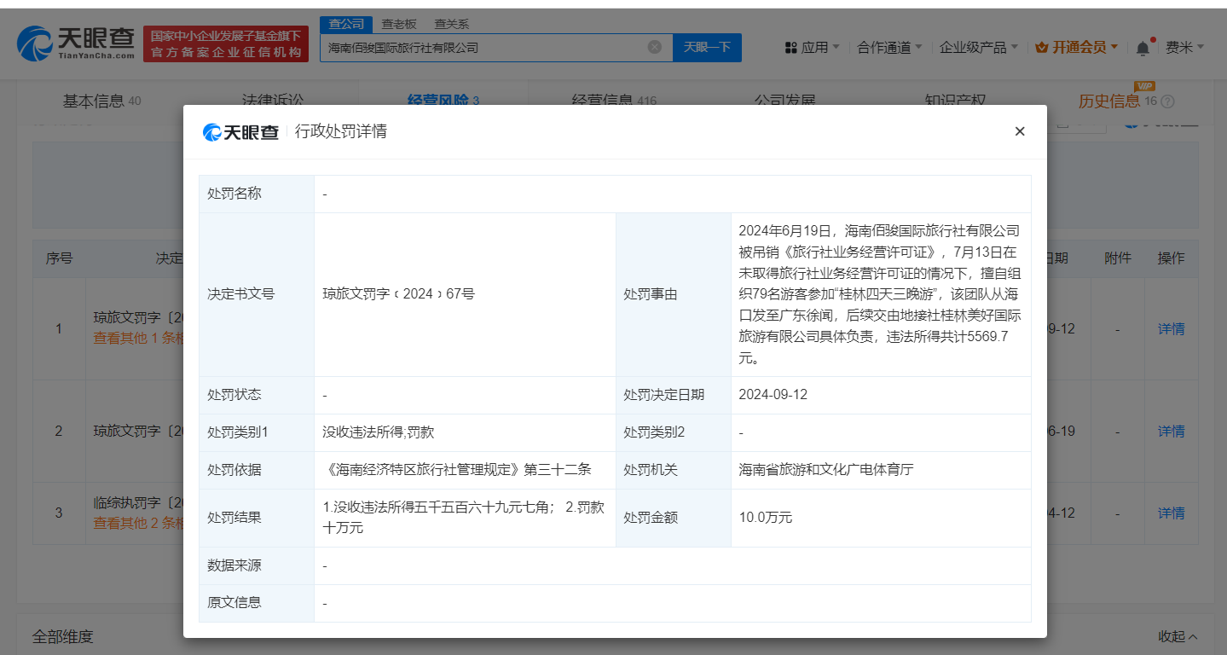Select the 查关系 search tab

pyautogui.click(x=451, y=25)
